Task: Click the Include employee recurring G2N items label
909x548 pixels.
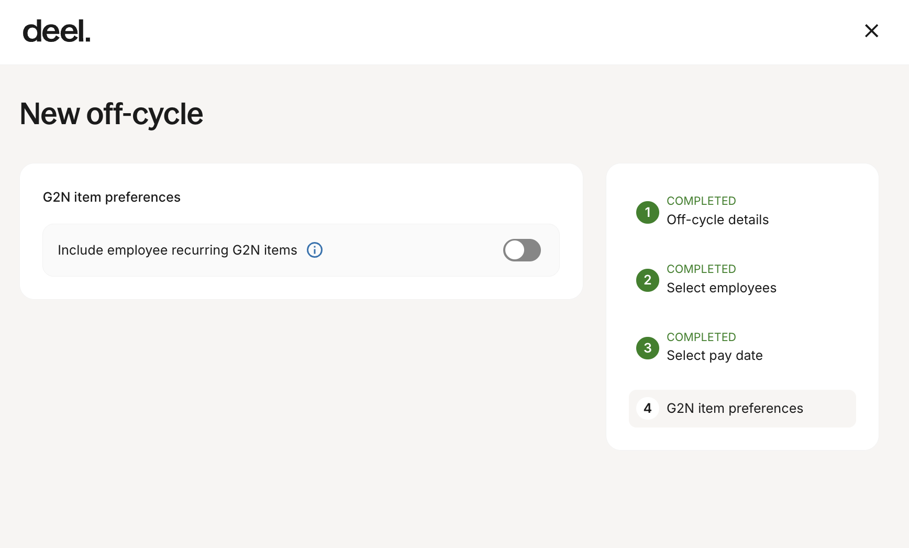Action: (177, 250)
